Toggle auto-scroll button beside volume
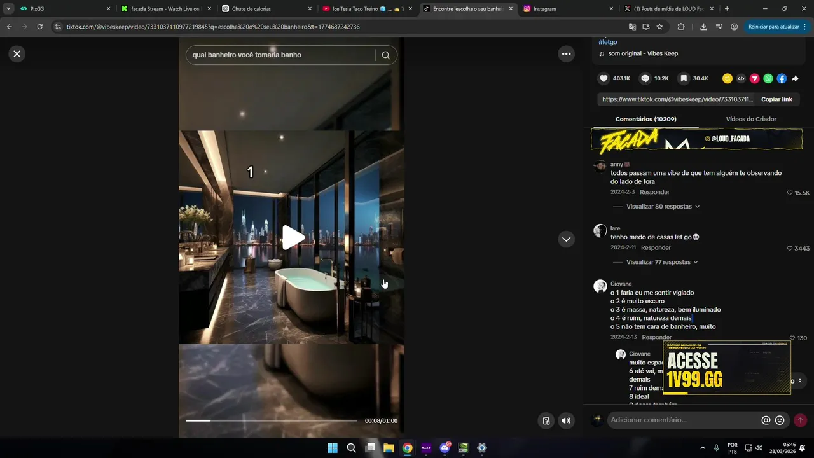The image size is (814, 458). pyautogui.click(x=546, y=420)
